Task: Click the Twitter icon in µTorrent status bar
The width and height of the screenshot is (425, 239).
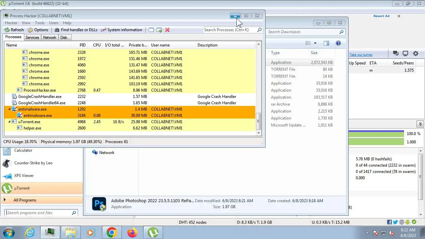Action: point(395,222)
